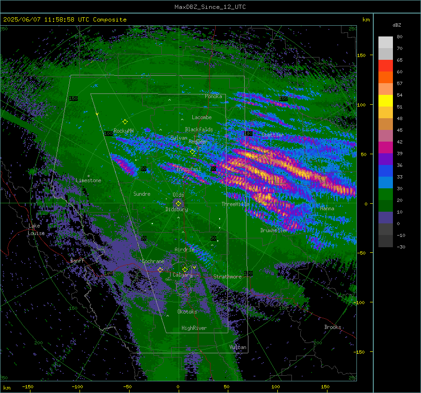Click the Vulcan town label
This screenshot has height=393, width=421.
coord(238,347)
